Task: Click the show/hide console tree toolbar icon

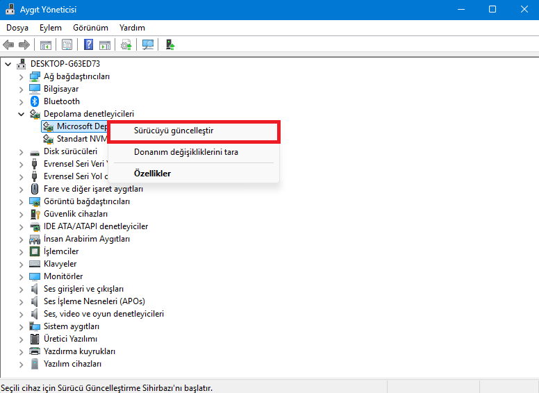Action: (x=45, y=44)
